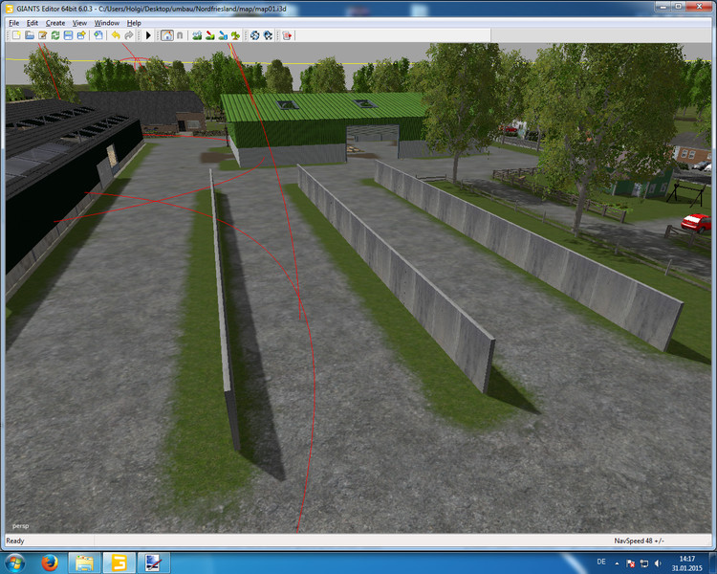Open the File menu

click(x=13, y=22)
